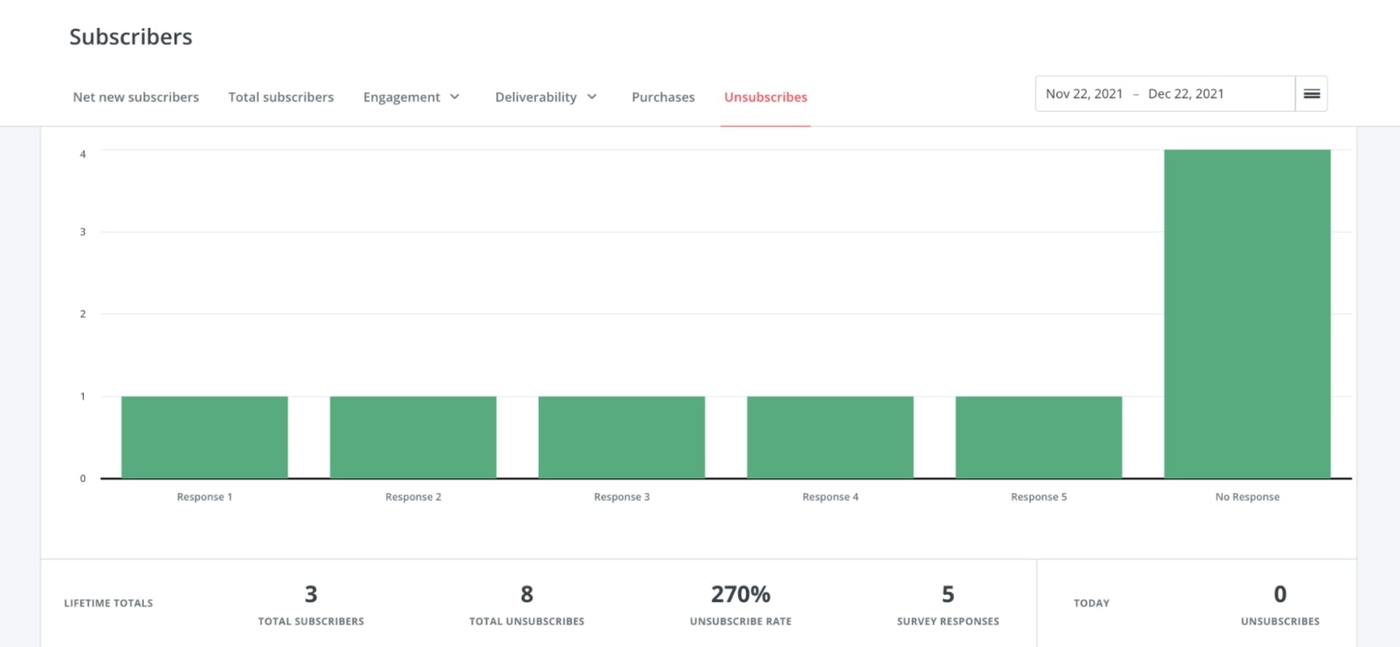
Task: Select the Unsubscribes tab
Action: coord(765,97)
